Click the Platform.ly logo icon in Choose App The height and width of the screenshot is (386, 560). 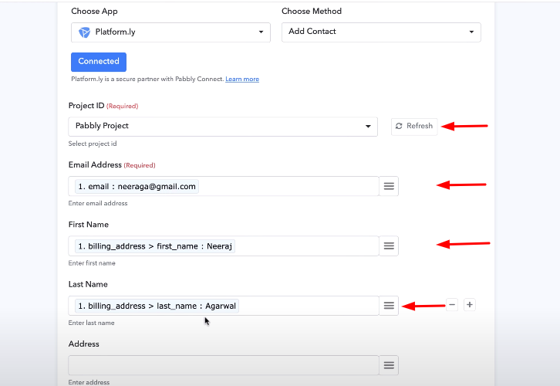84,32
